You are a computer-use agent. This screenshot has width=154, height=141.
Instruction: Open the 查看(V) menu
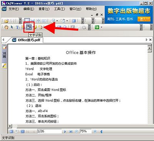(44, 9)
